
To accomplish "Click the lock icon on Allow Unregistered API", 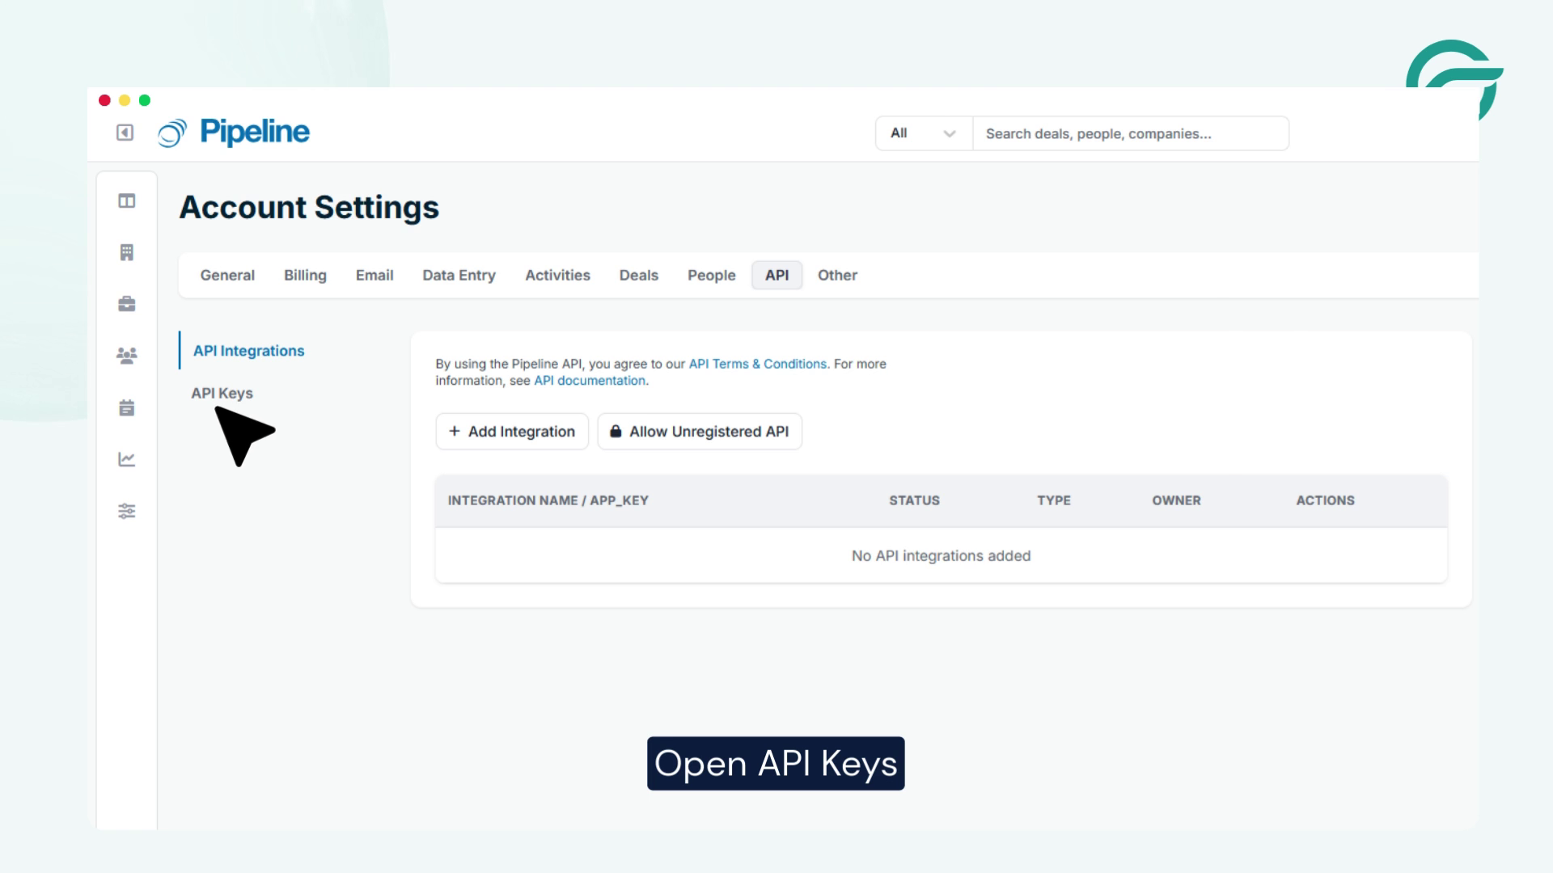I will coord(615,431).
